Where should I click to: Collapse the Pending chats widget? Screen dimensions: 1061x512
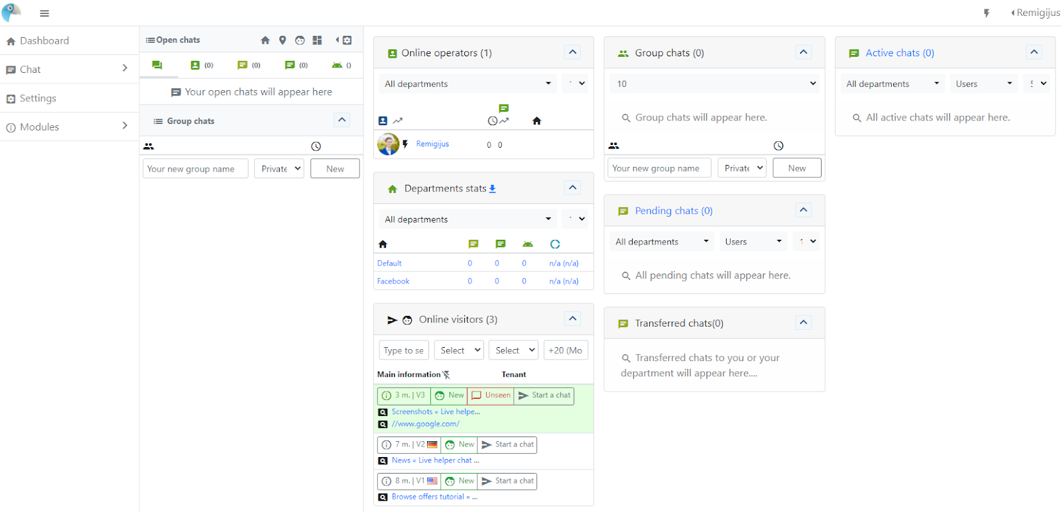point(804,210)
